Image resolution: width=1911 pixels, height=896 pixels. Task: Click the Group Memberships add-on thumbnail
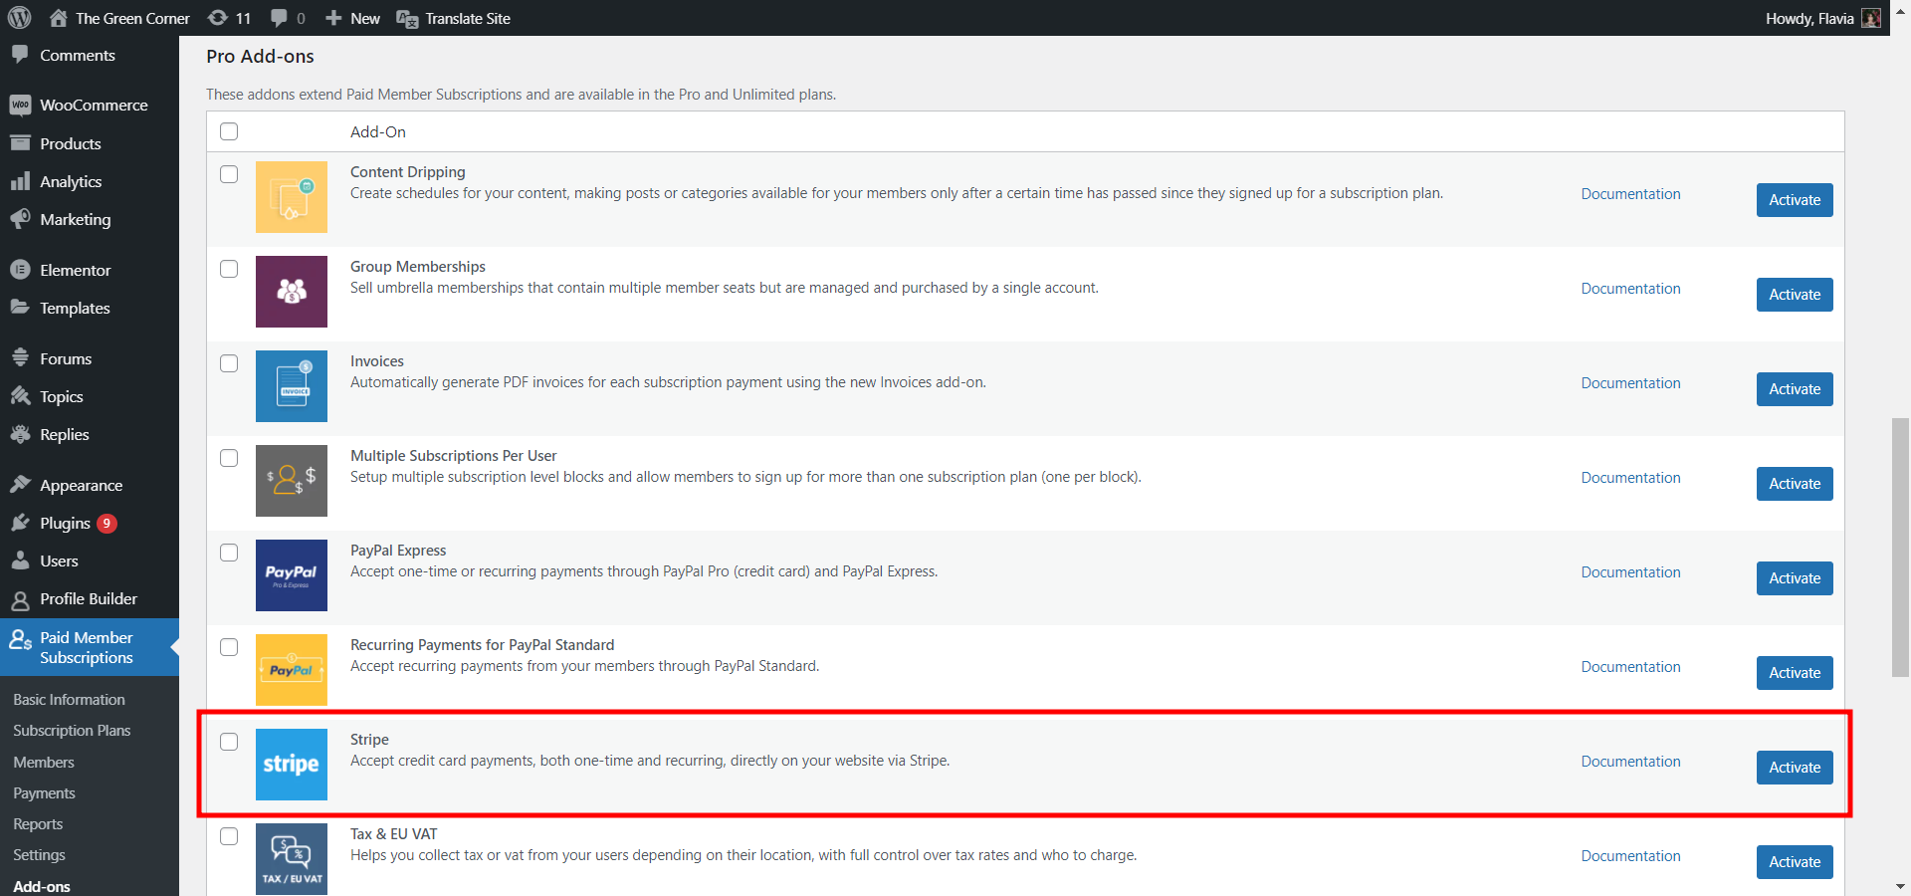click(292, 292)
